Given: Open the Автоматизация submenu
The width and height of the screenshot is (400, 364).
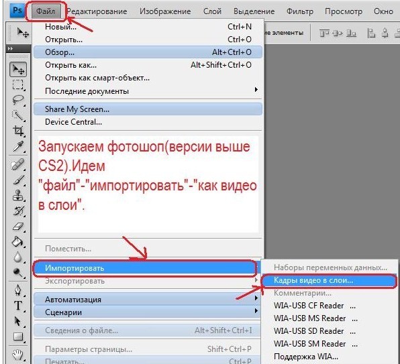Looking at the screenshot, I should point(148,299).
